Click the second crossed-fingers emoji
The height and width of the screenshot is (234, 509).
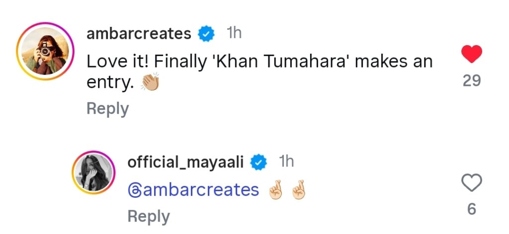click(297, 190)
